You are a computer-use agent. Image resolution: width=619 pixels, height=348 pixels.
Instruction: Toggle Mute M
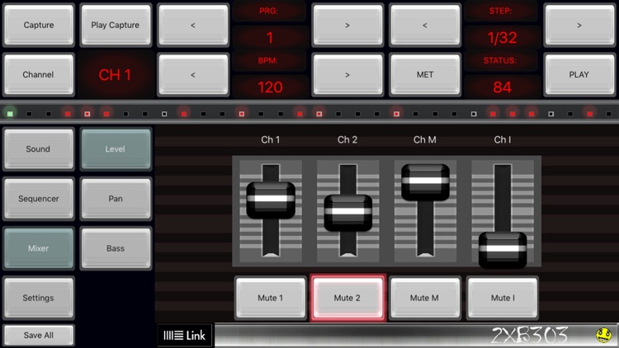424,298
